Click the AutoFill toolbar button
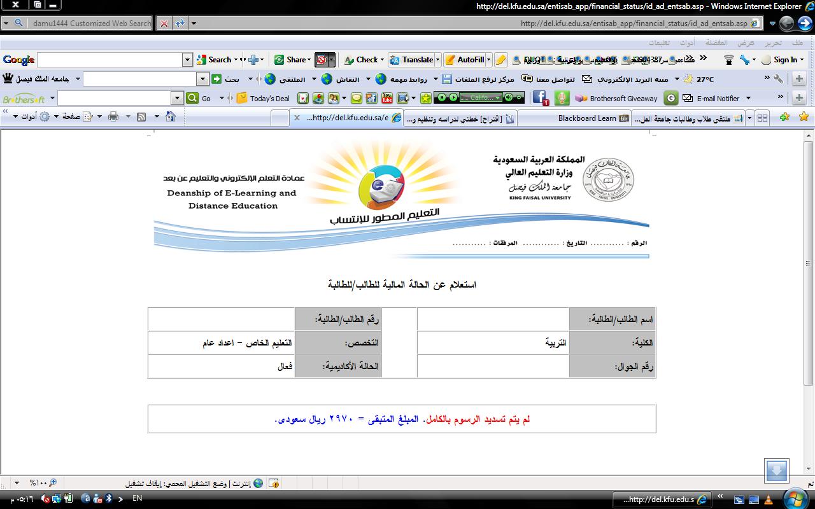The height and width of the screenshot is (509, 815). click(x=467, y=59)
